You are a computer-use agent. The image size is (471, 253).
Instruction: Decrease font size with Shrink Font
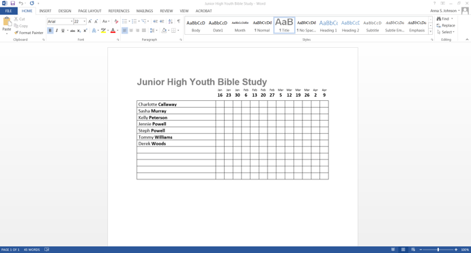[96, 21]
